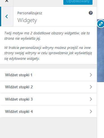
Task: Click the pencil edit shortcut icon
Action: tap(101, 24)
